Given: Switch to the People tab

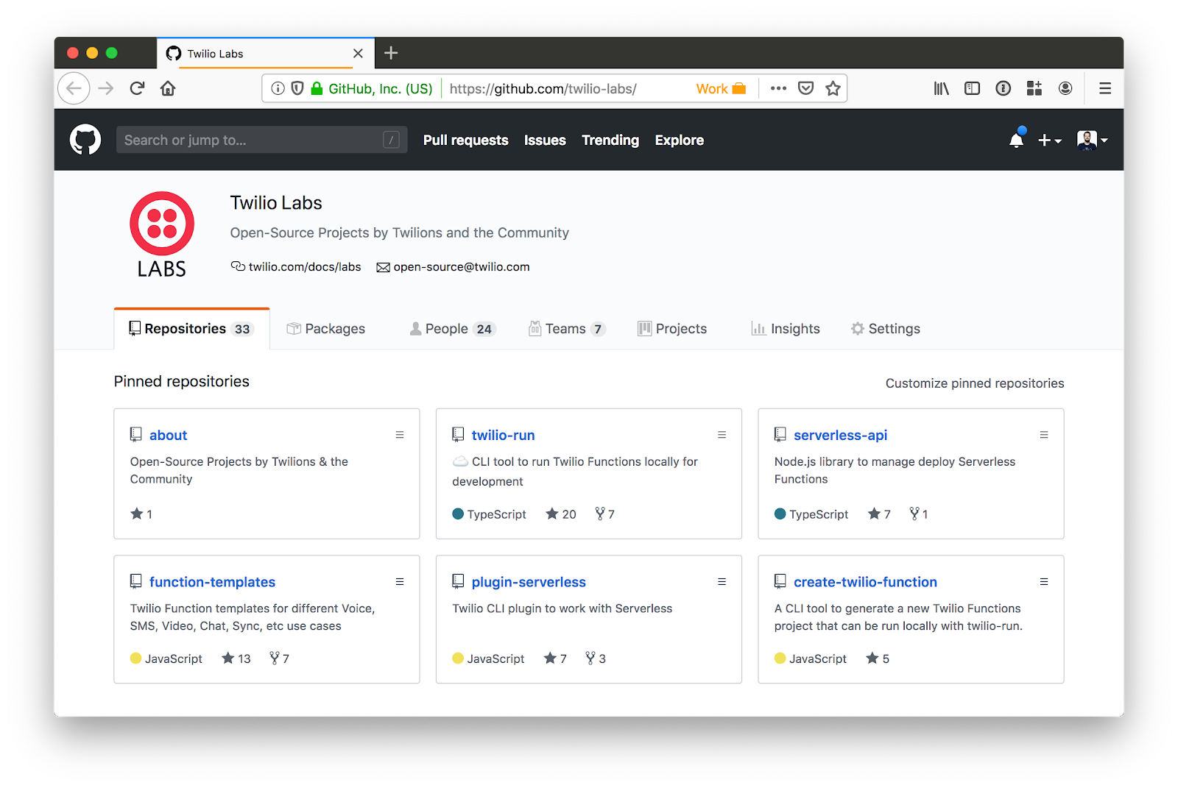Looking at the screenshot, I should tap(452, 329).
